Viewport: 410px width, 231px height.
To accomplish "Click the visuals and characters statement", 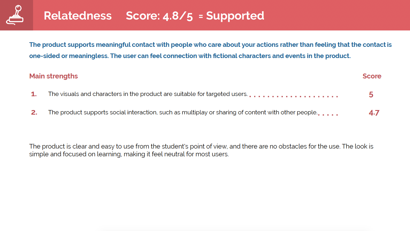I will coord(148,94).
